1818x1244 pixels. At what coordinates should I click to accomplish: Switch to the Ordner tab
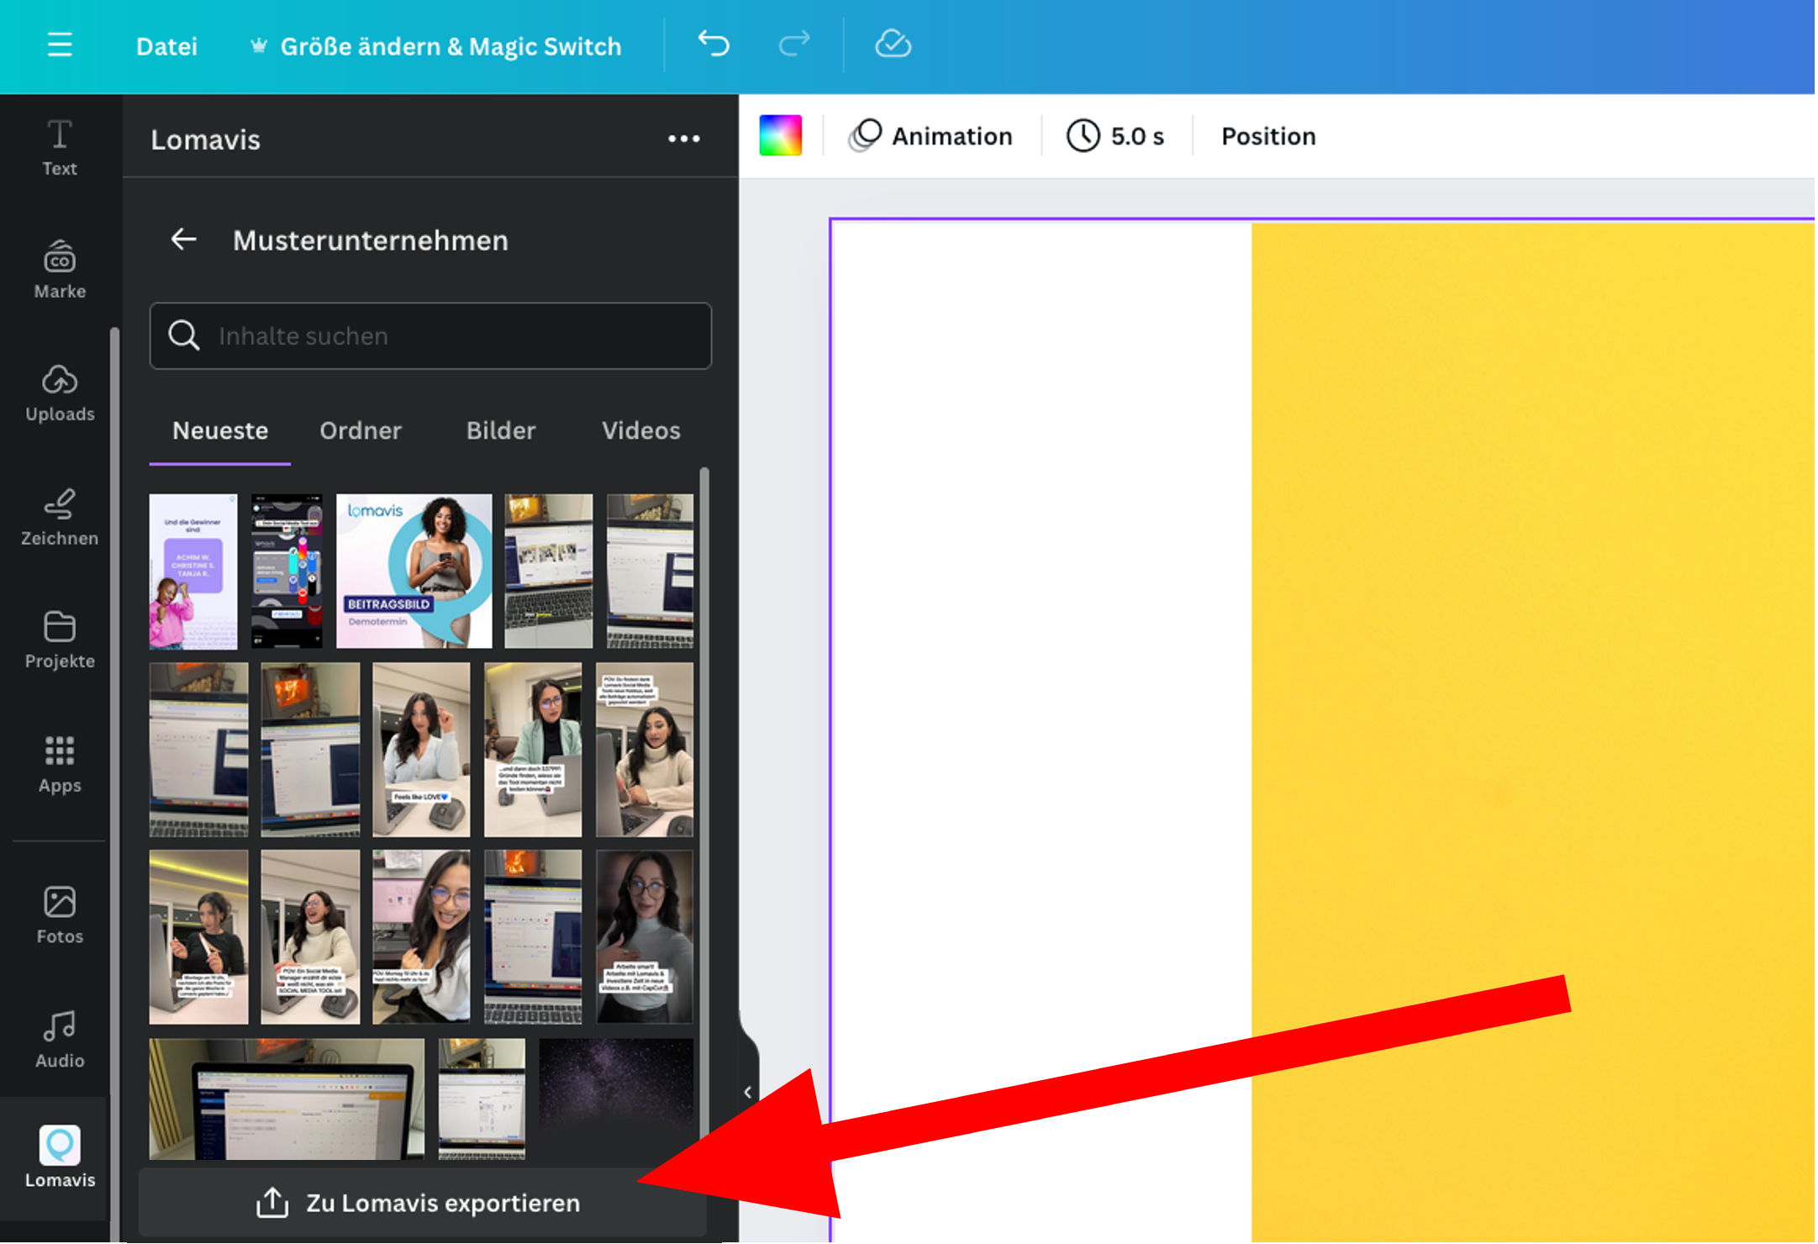pos(361,430)
